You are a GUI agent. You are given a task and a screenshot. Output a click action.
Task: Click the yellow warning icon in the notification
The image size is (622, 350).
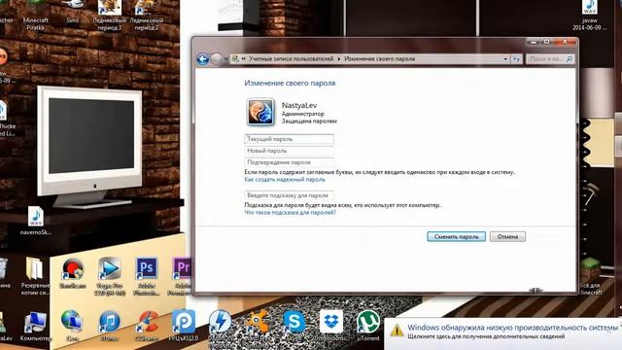click(x=397, y=331)
